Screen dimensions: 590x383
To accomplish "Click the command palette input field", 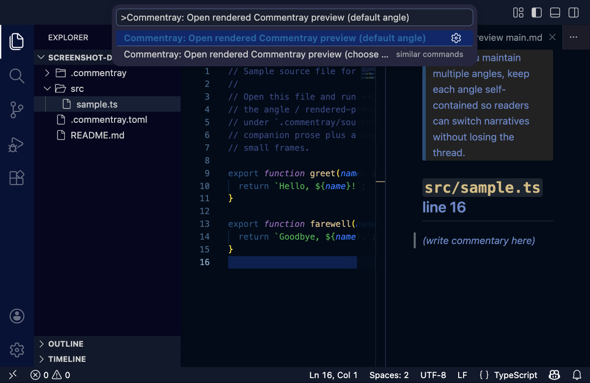I will point(295,18).
